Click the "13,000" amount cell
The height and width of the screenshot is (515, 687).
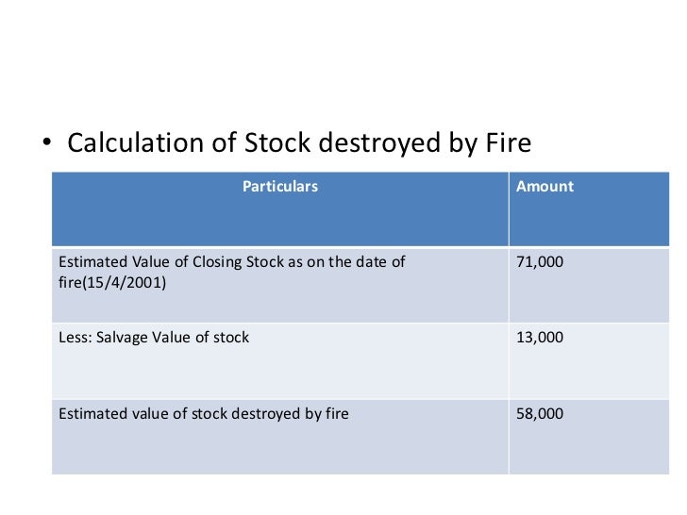pos(540,337)
